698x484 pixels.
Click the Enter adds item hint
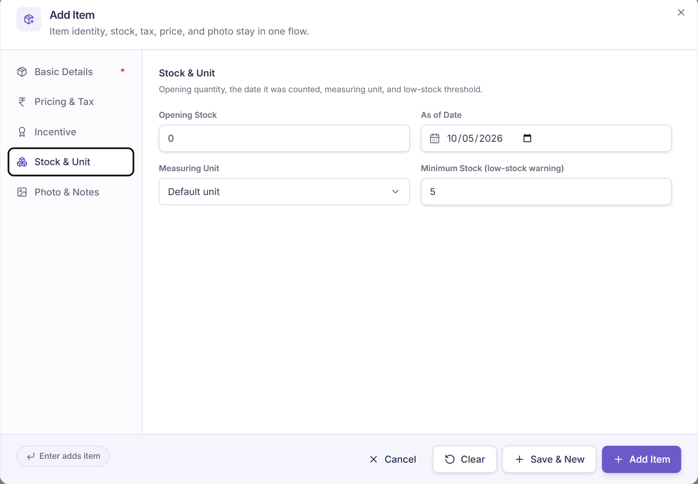[63, 456]
